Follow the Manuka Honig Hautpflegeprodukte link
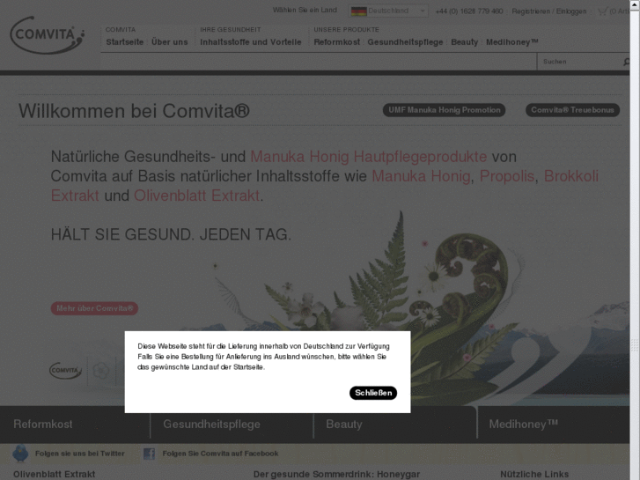 [x=368, y=157]
